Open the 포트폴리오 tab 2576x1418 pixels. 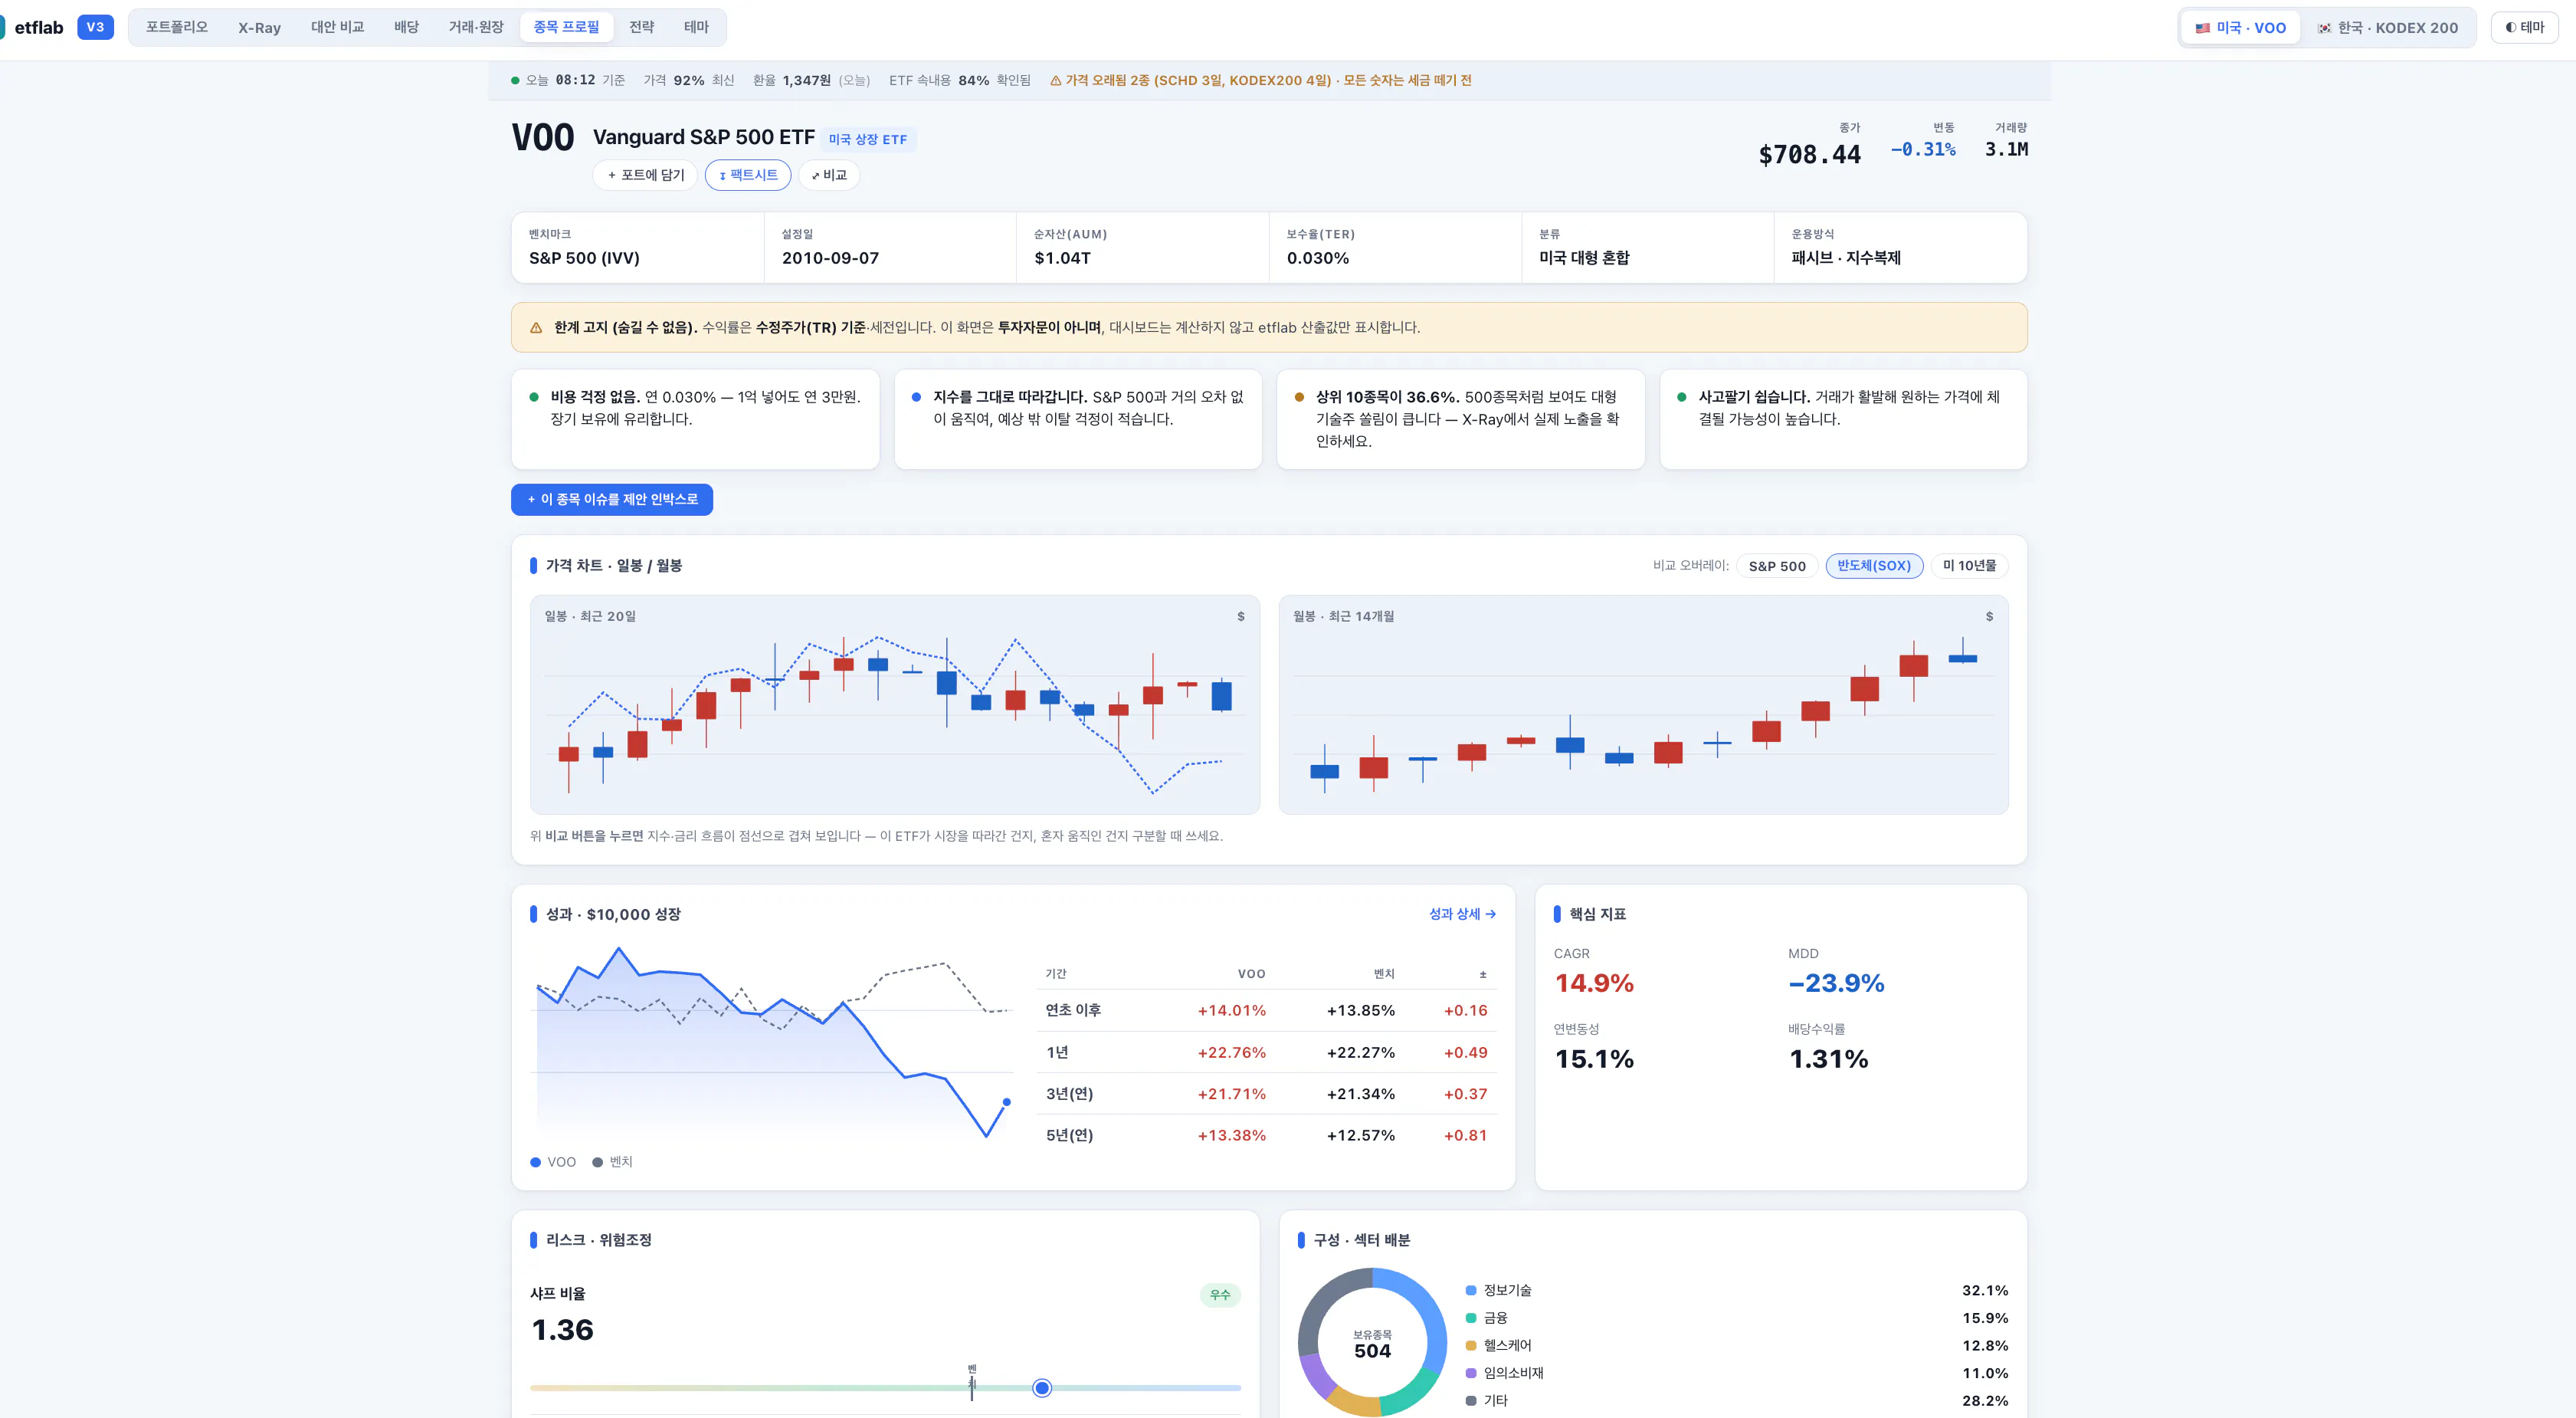(177, 27)
